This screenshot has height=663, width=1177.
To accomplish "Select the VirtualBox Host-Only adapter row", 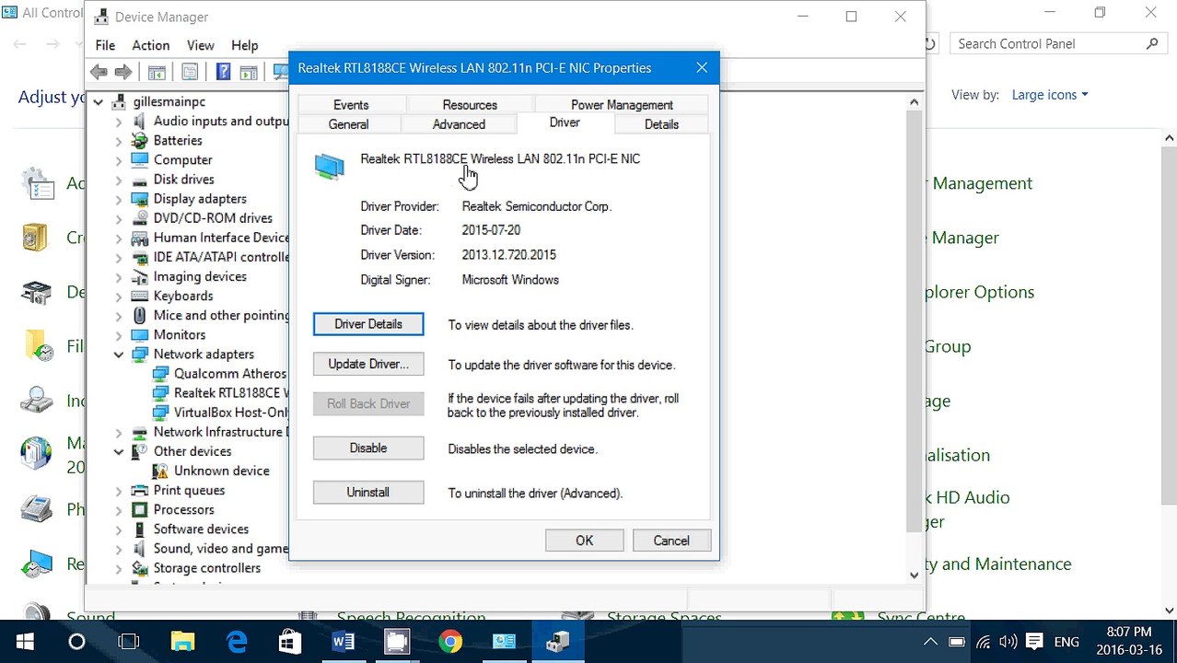I will coord(221,413).
